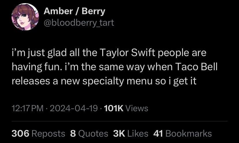Click the word "Views" beside 101K

click(137, 108)
